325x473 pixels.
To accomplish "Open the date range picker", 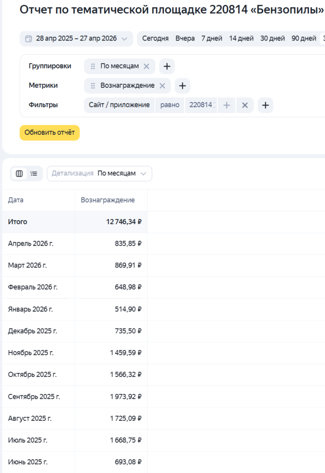I will pos(76,38).
